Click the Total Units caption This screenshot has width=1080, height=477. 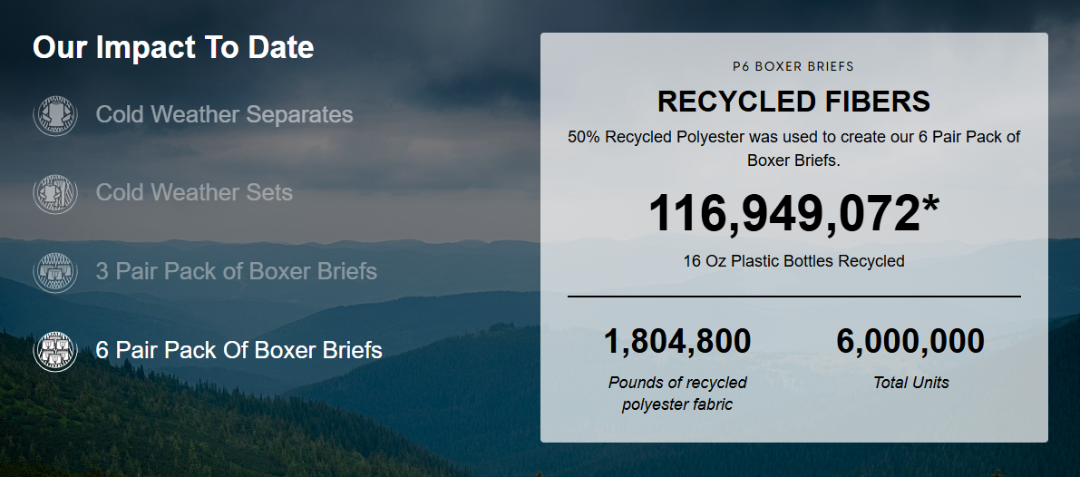[910, 383]
